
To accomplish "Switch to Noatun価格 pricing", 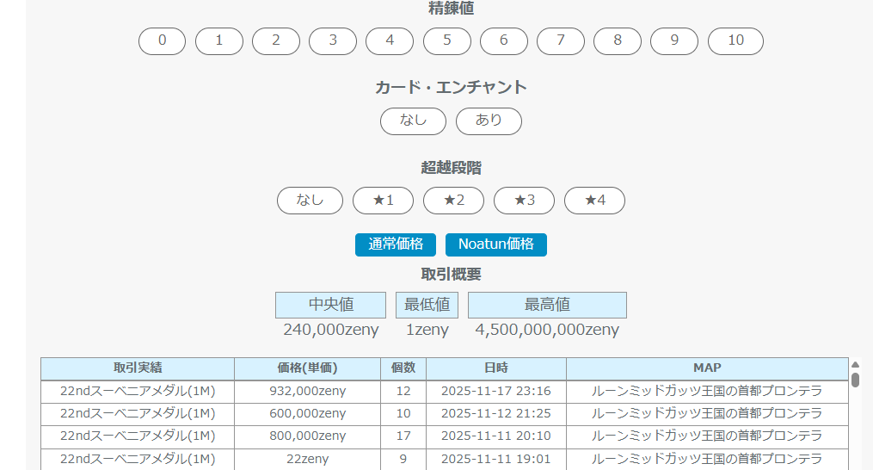I will pyautogui.click(x=495, y=244).
